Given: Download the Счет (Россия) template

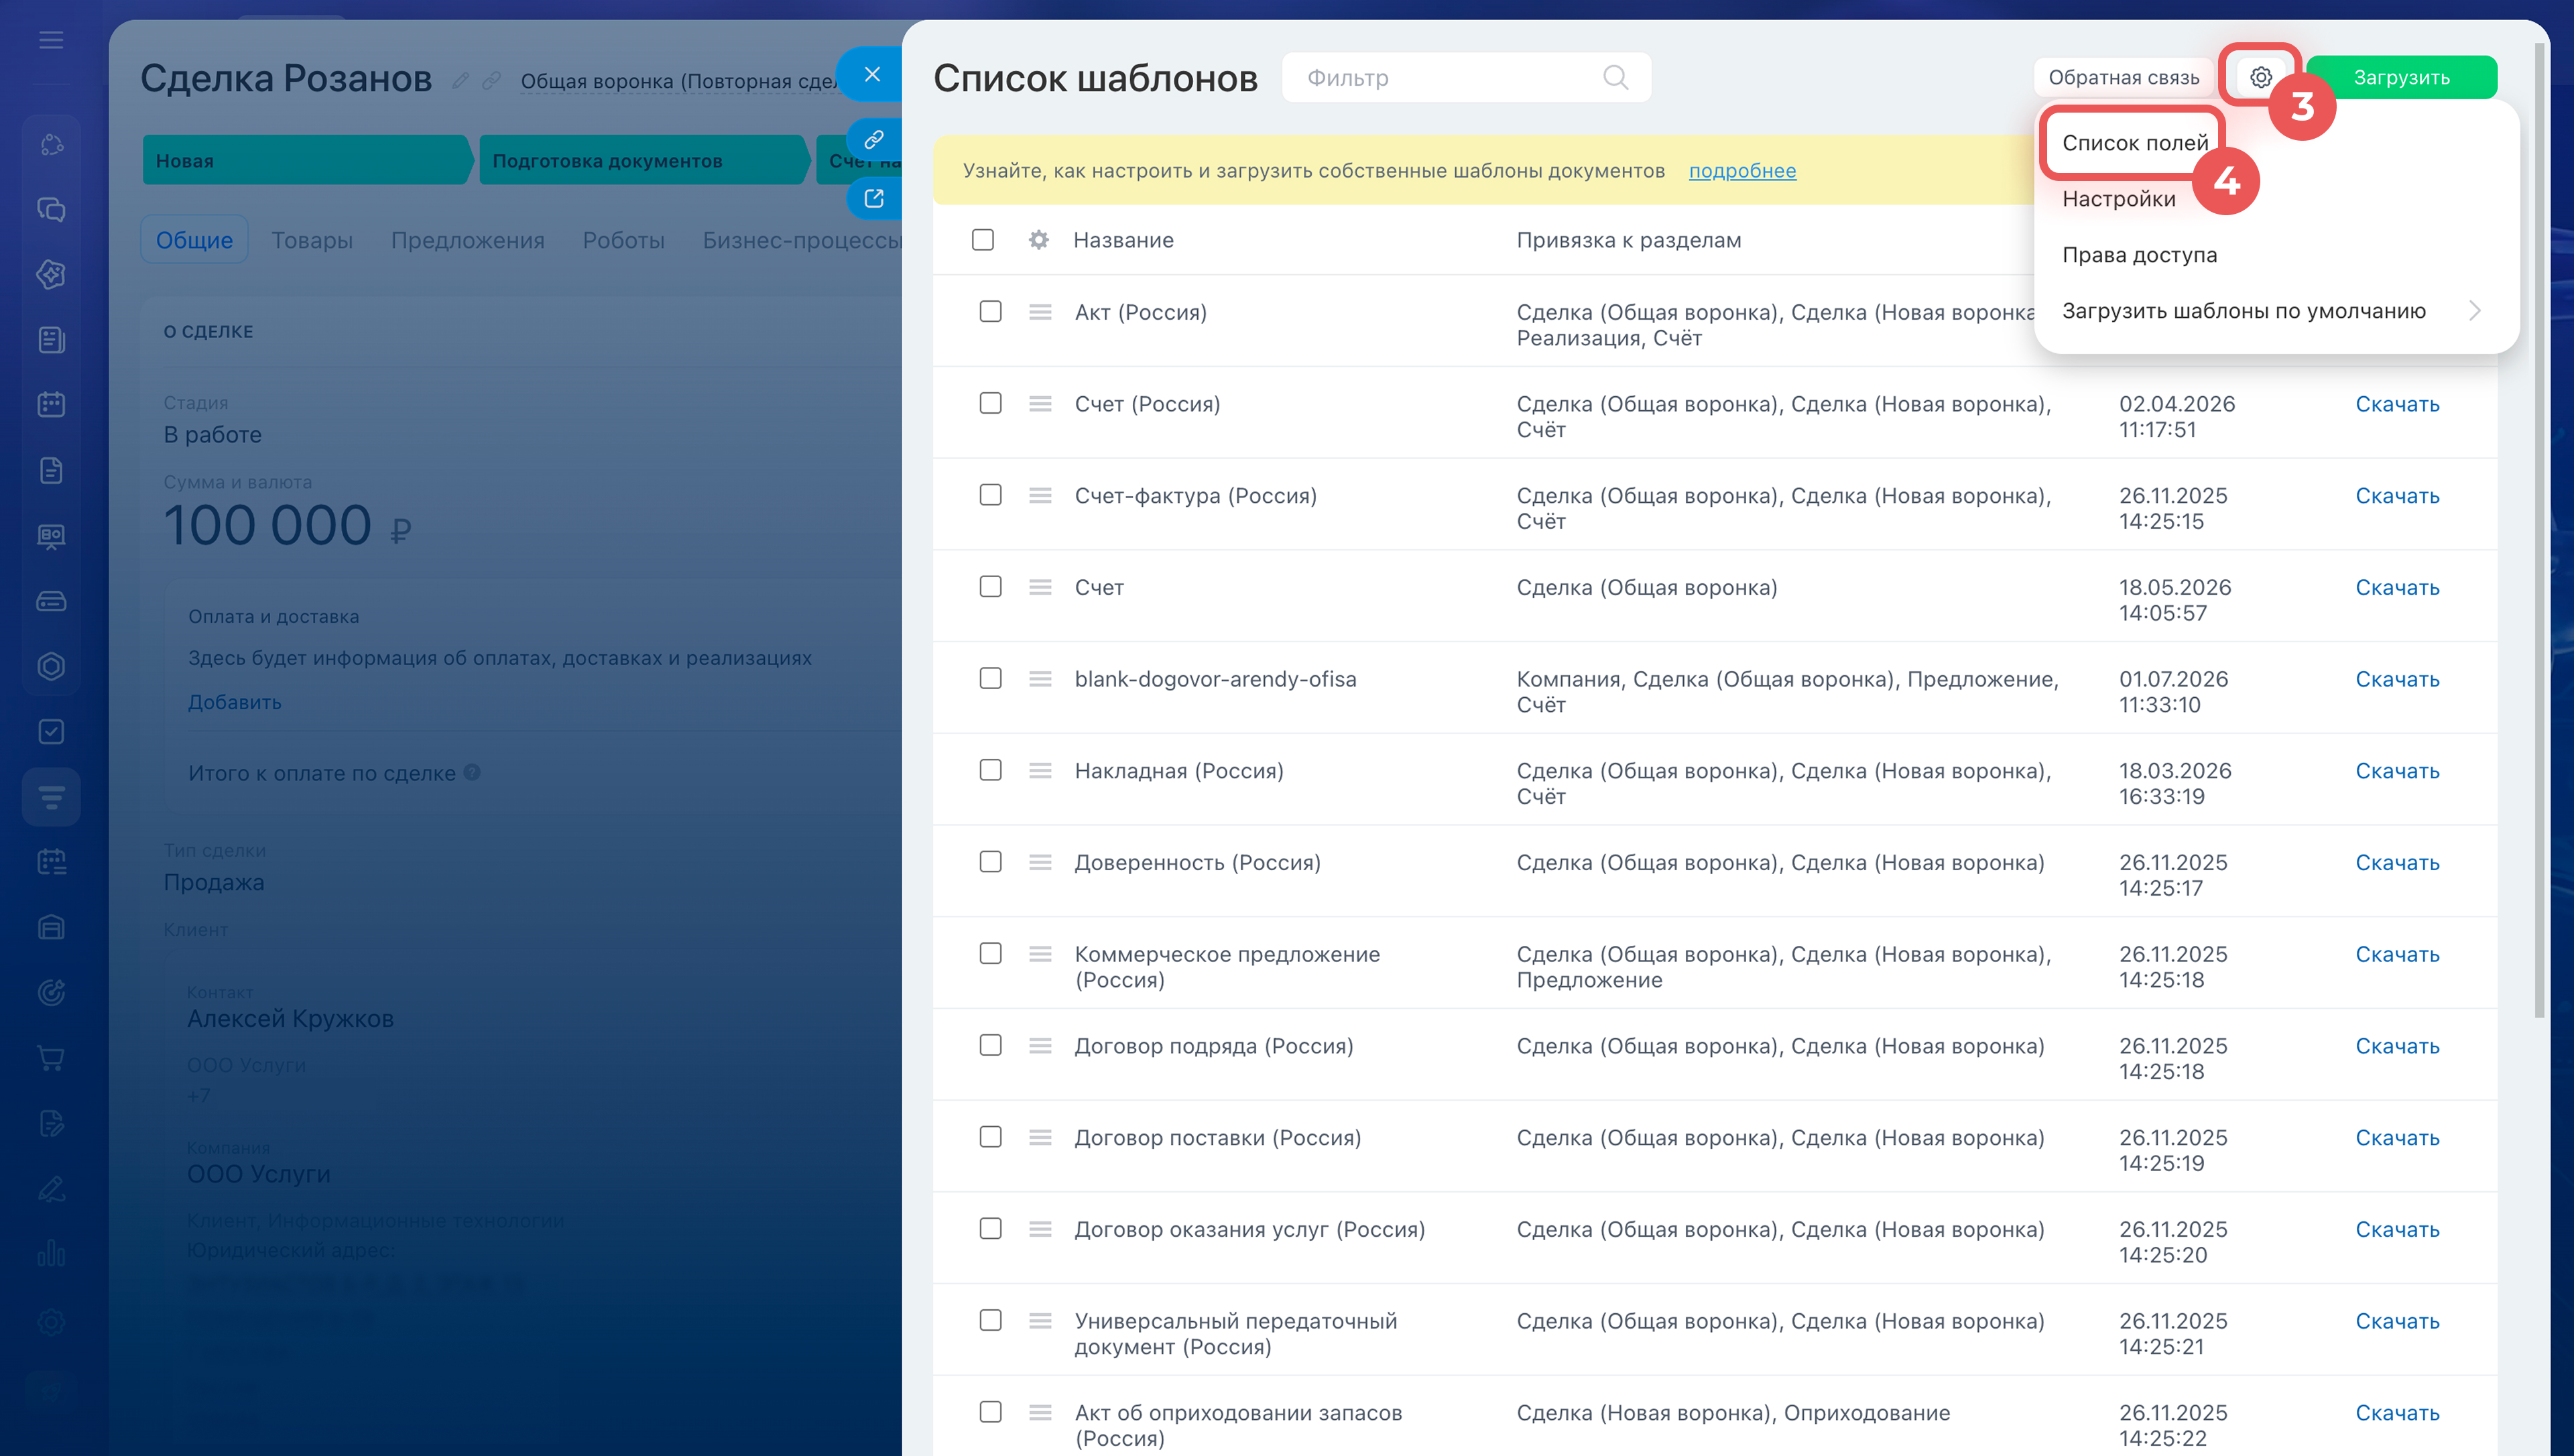Looking at the screenshot, I should pos(2397,404).
